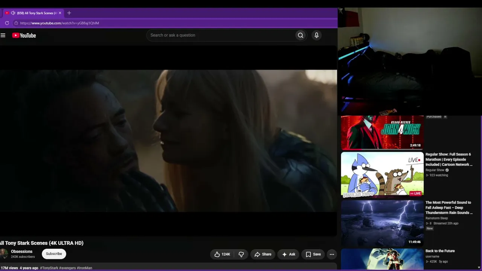Click the New badge on thunderstorm video

tap(430, 228)
